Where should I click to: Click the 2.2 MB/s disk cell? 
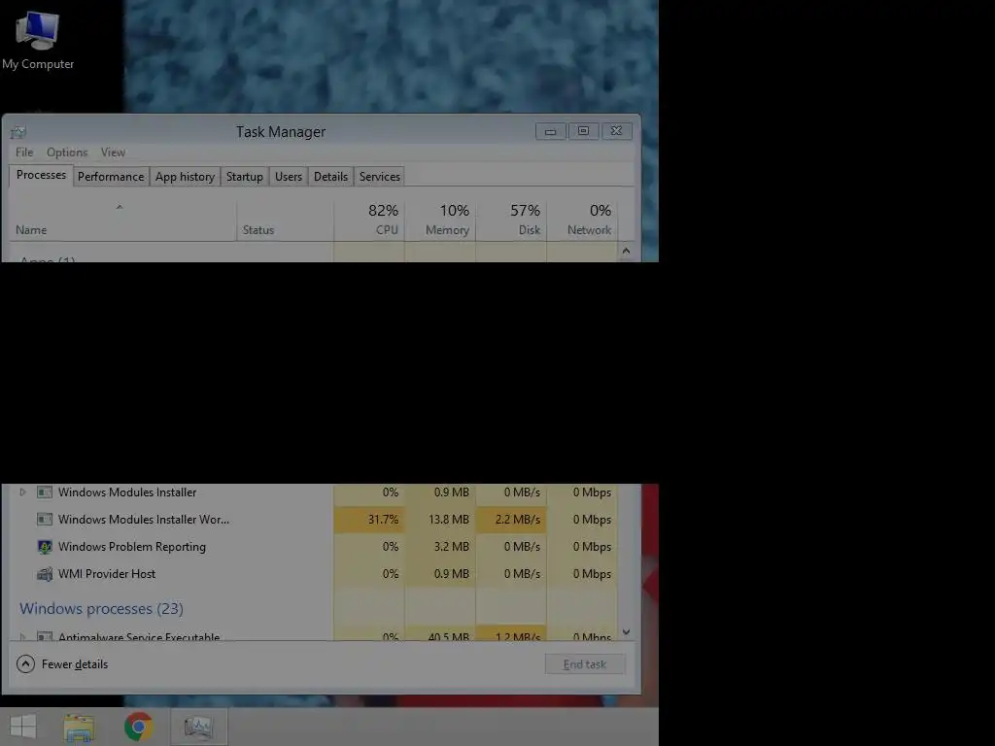pos(511,520)
